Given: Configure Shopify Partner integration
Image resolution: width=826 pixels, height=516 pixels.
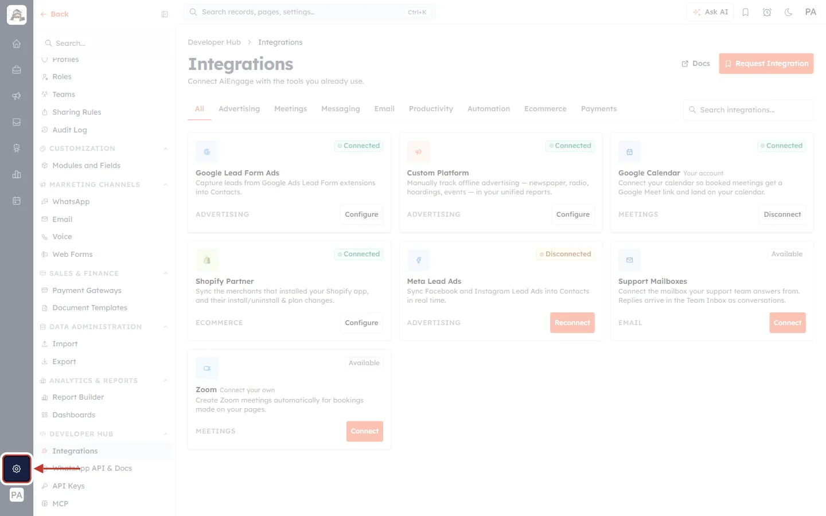Looking at the screenshot, I should pos(361,323).
